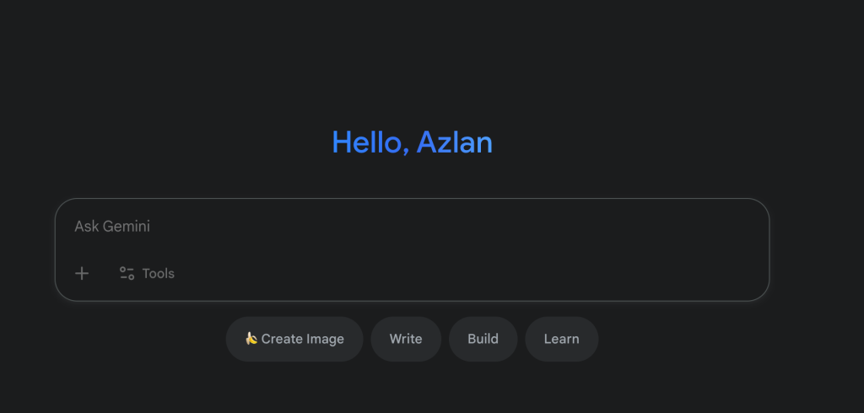
Task: Select the Learn suggestion chip
Action: coord(561,339)
